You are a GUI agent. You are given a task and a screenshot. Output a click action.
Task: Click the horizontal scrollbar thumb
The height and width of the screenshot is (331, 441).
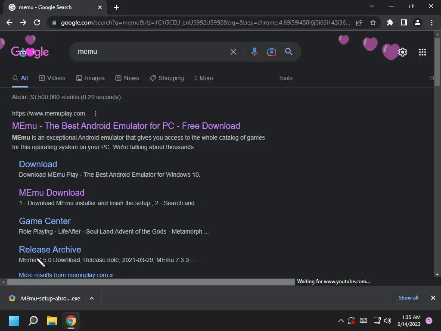(151, 282)
